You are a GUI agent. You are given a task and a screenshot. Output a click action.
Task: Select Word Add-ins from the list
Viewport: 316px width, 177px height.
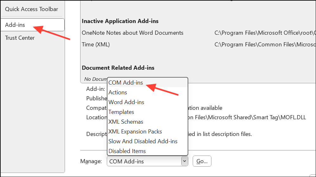[126, 102]
